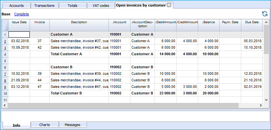Open row 8 link number
This screenshot has height=130, width=271.
5,80
